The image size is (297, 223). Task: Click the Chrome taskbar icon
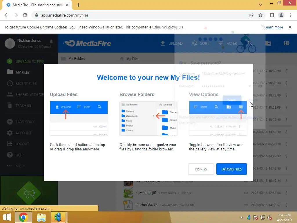[x=23, y=217]
